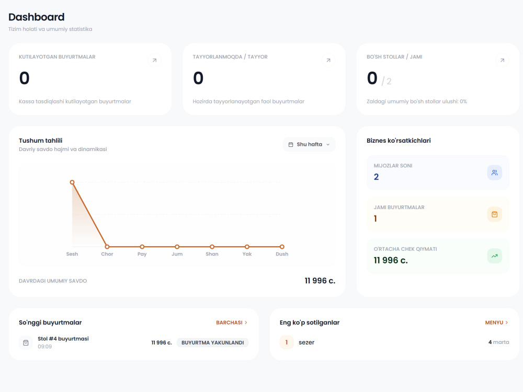Click the 4 marta sales count
The width and height of the screenshot is (523, 392).
[x=498, y=342]
